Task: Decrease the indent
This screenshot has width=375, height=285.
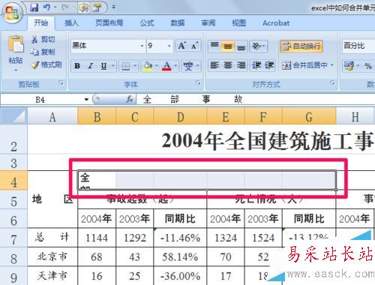Action: (x=256, y=65)
